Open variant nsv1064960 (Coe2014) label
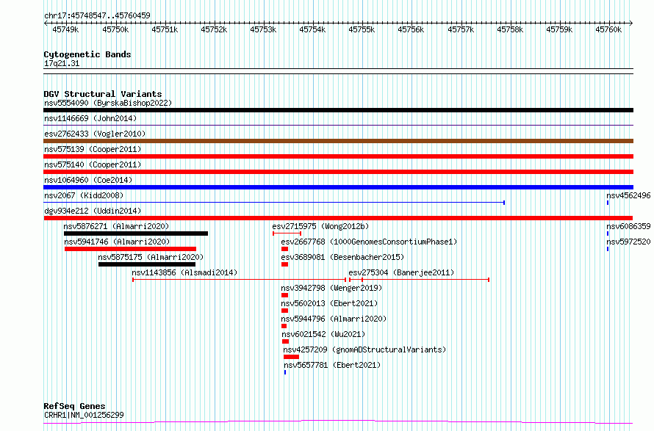 point(88,180)
